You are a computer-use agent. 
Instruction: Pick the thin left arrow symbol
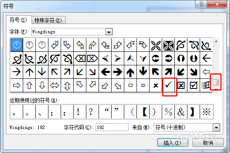[x=206, y=59]
